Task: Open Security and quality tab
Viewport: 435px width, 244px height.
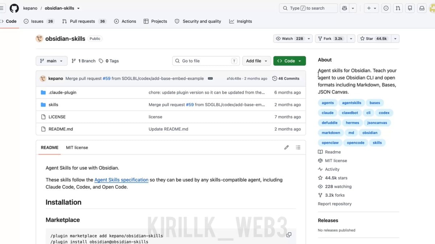Action: (x=198, y=21)
